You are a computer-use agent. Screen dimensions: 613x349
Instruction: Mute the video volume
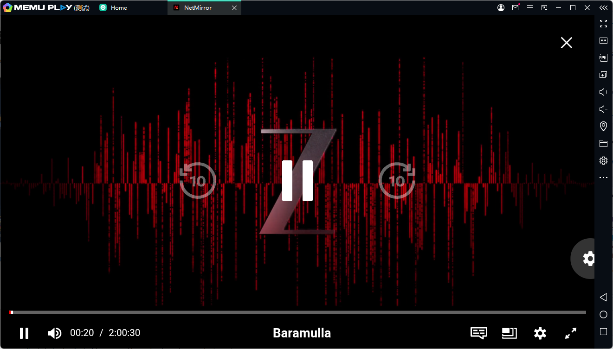pos(54,333)
